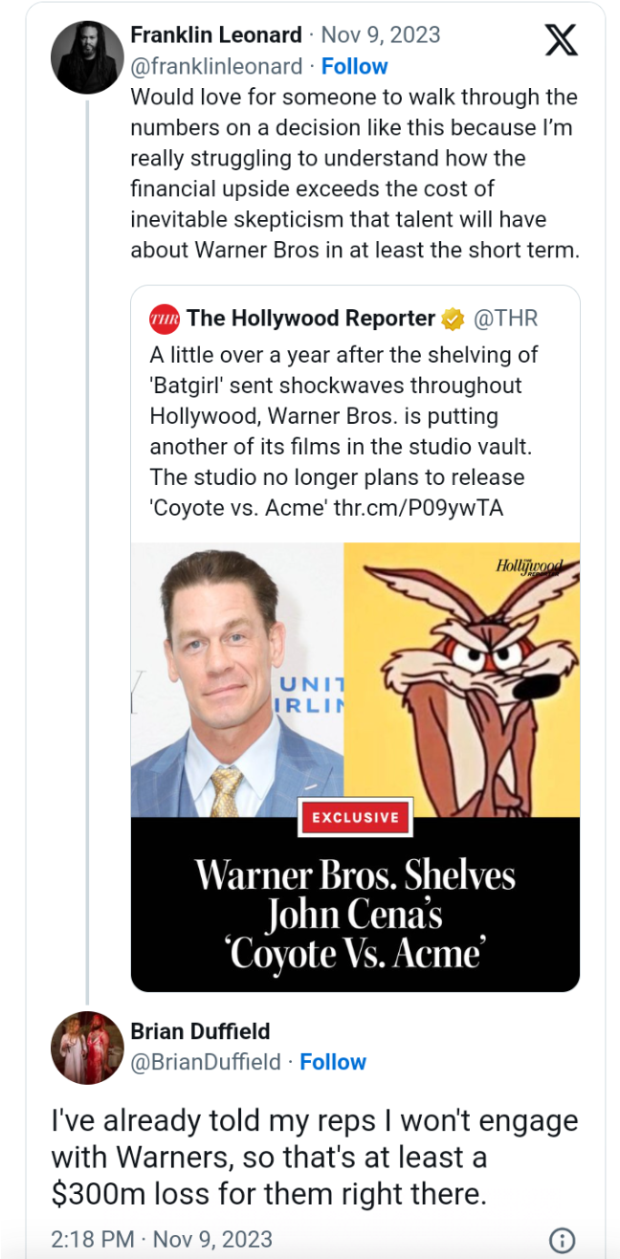Click Brian Duffield's profile avatar
Screen dimensions: 620x1259
coord(87,1048)
